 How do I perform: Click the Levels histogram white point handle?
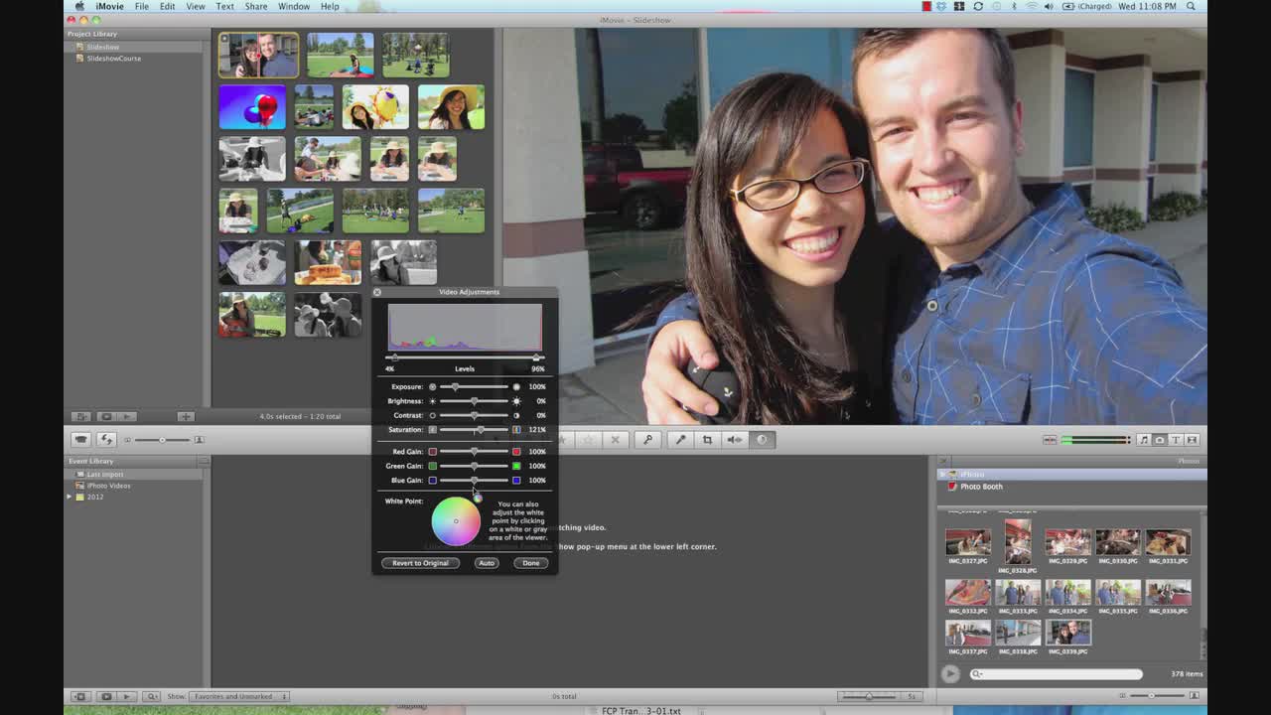click(x=537, y=357)
